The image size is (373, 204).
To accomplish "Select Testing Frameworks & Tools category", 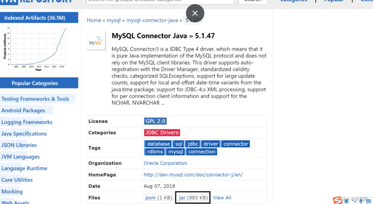I will click(x=35, y=98).
